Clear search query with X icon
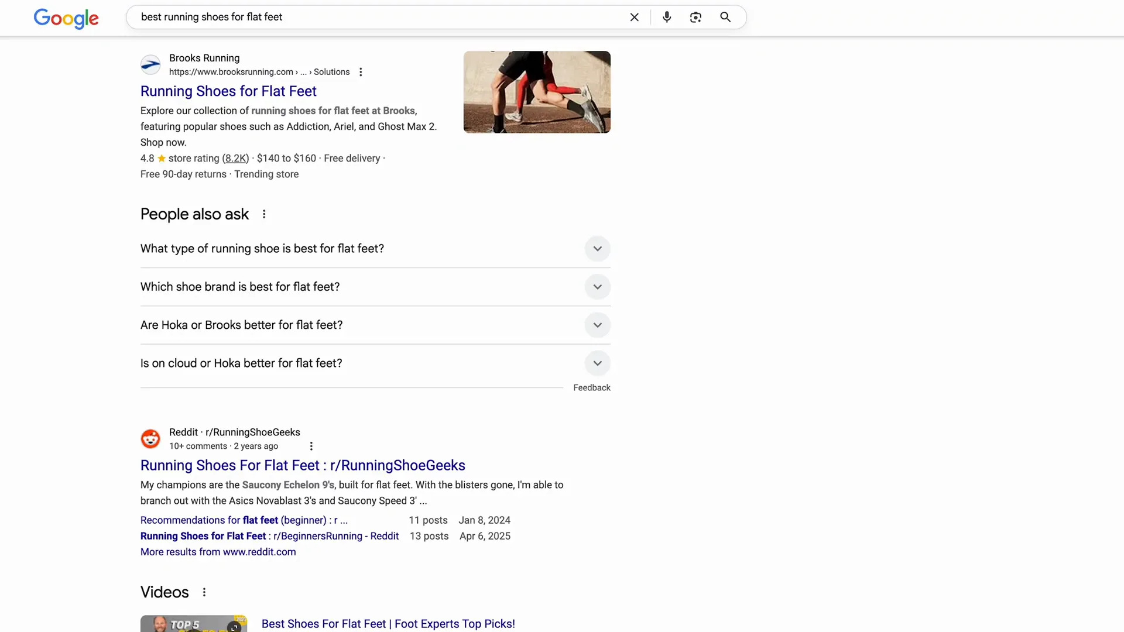The height and width of the screenshot is (632, 1124). pos(634,17)
